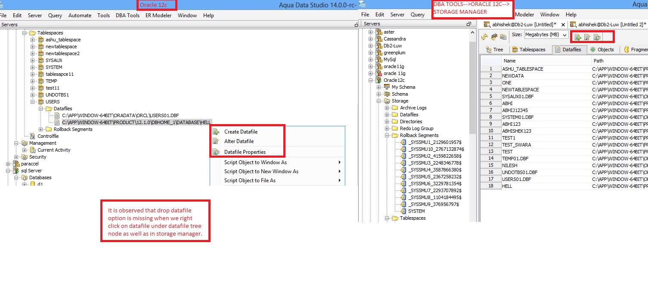Click the Current Activity icon under Management

click(x=33, y=150)
